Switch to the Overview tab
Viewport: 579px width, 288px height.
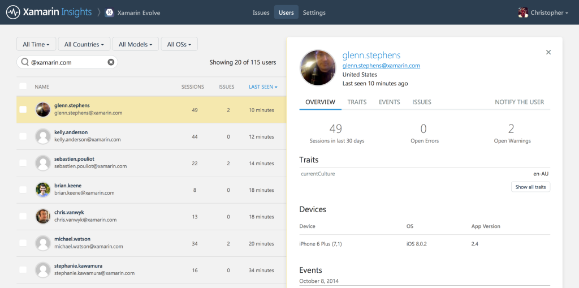321,102
